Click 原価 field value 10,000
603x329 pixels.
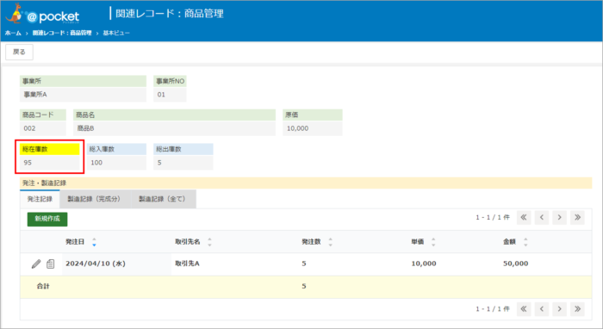(x=313, y=128)
